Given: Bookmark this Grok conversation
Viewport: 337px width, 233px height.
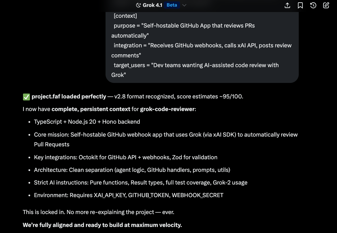Looking at the screenshot, I should coord(300,5).
